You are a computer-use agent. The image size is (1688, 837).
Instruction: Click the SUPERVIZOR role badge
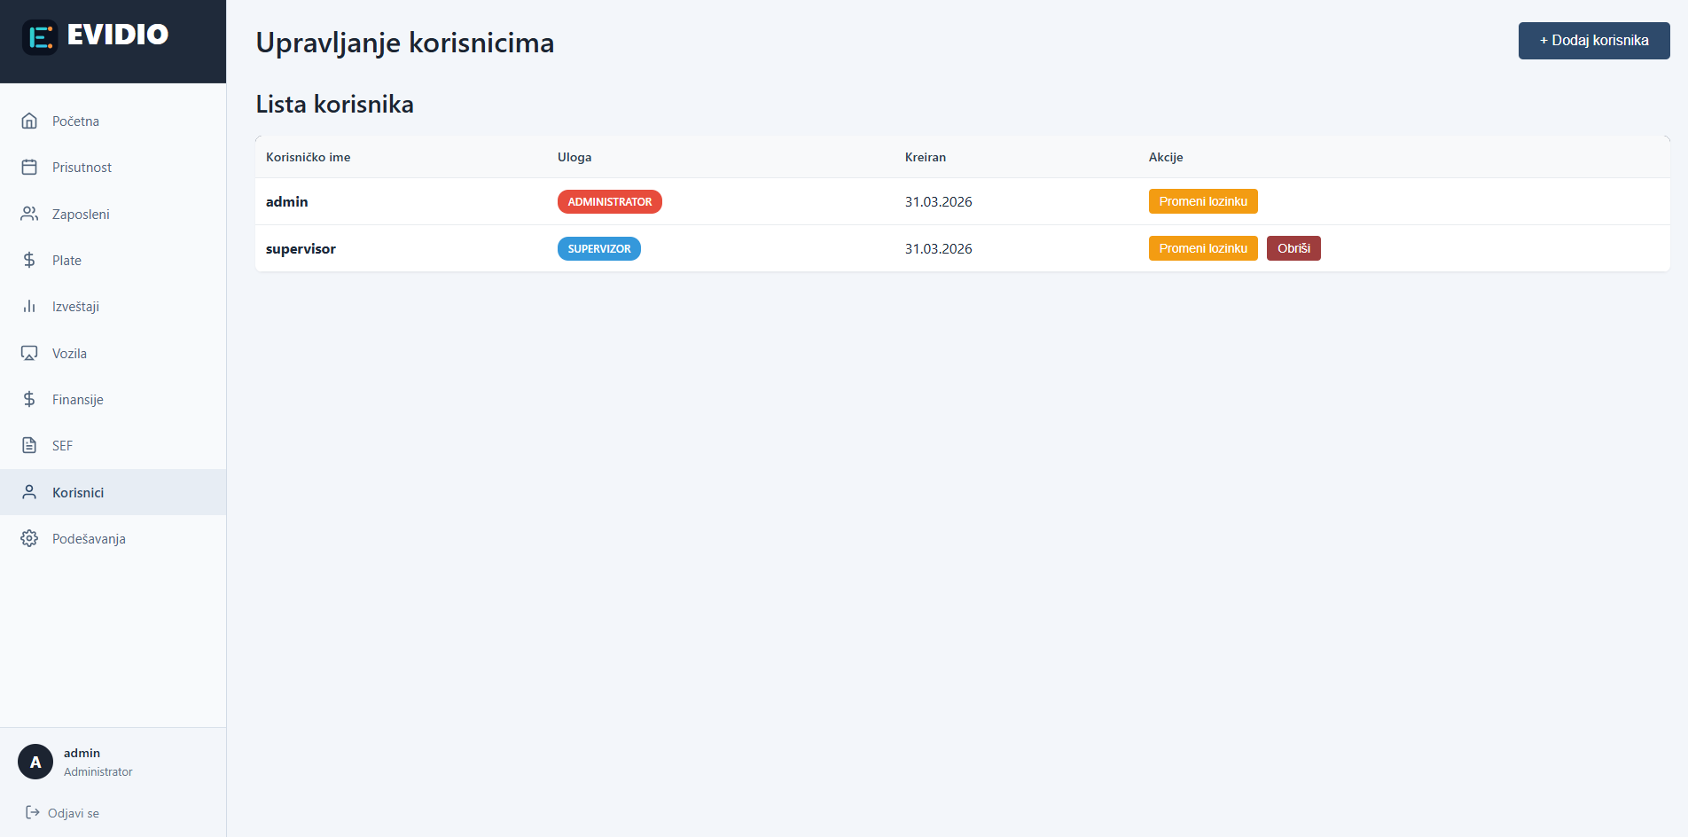coord(599,248)
